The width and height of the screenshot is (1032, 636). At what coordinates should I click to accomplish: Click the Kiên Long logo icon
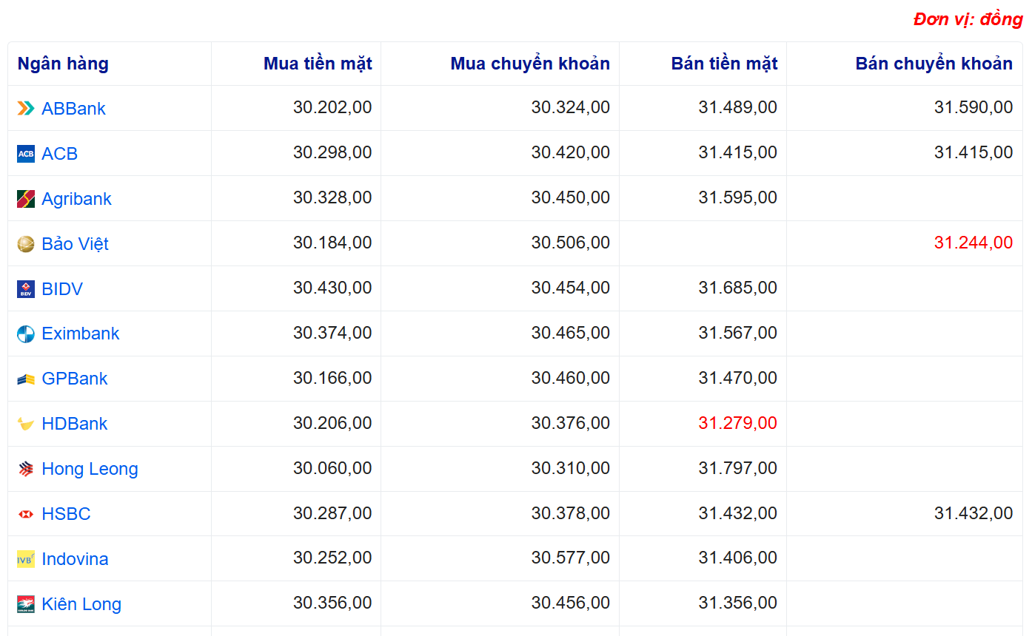pyautogui.click(x=26, y=604)
